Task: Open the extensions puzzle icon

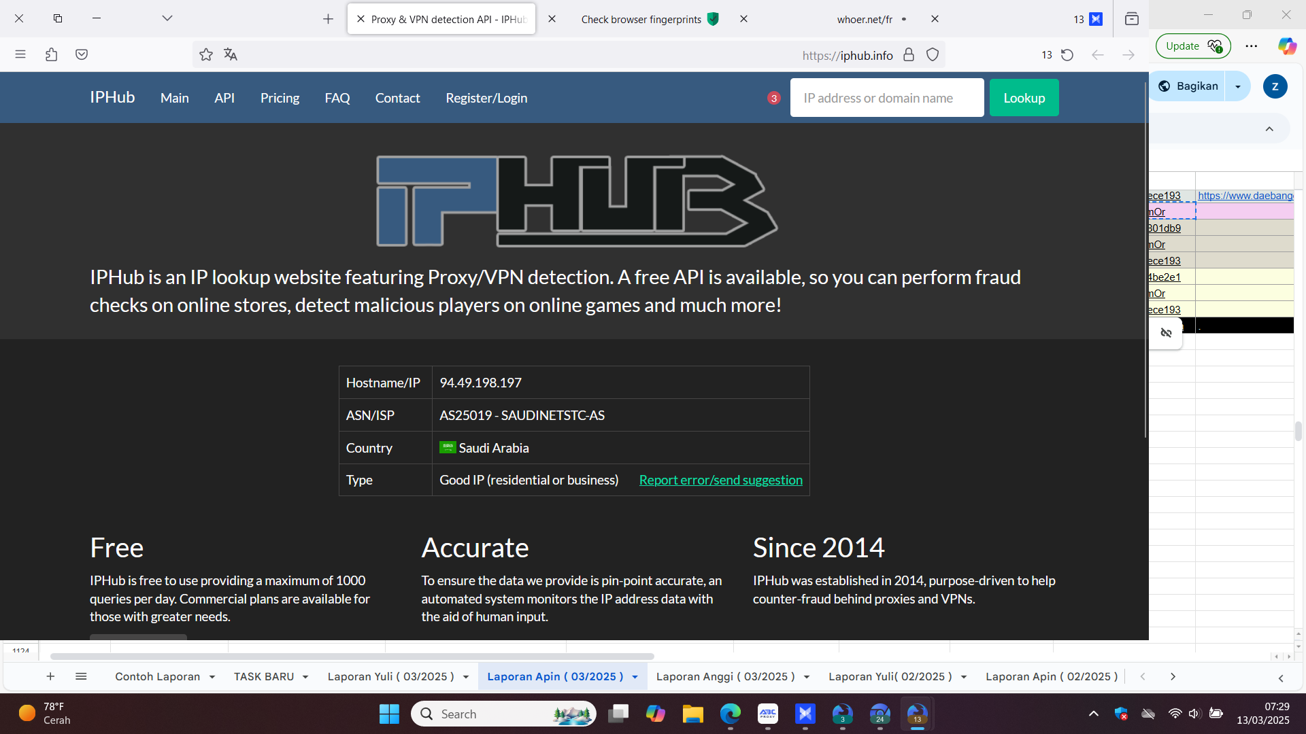Action: pyautogui.click(x=51, y=54)
